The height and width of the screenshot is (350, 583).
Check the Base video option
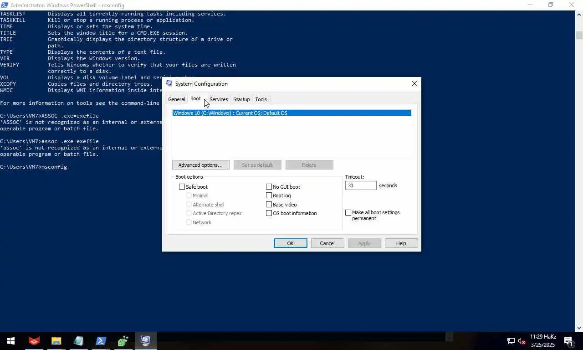[x=269, y=205]
